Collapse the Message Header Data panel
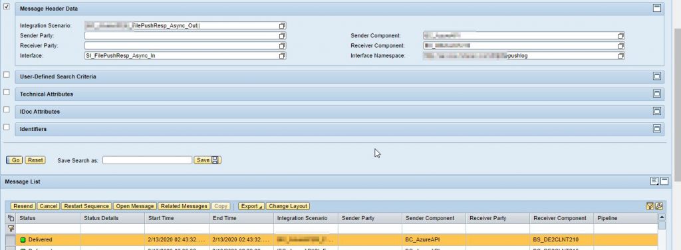681x250 pixels. pos(657,8)
